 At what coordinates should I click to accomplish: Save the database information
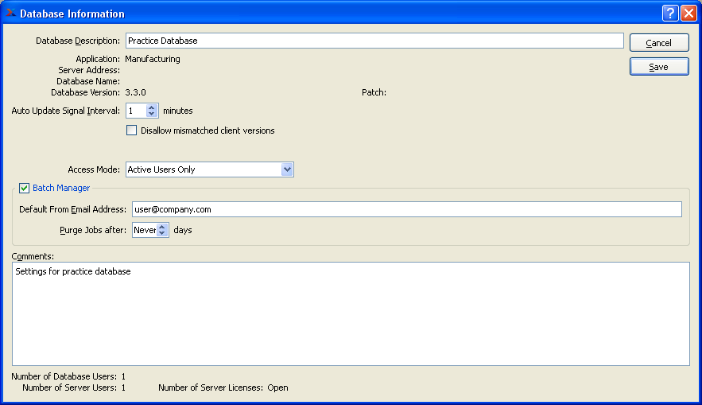(x=659, y=67)
